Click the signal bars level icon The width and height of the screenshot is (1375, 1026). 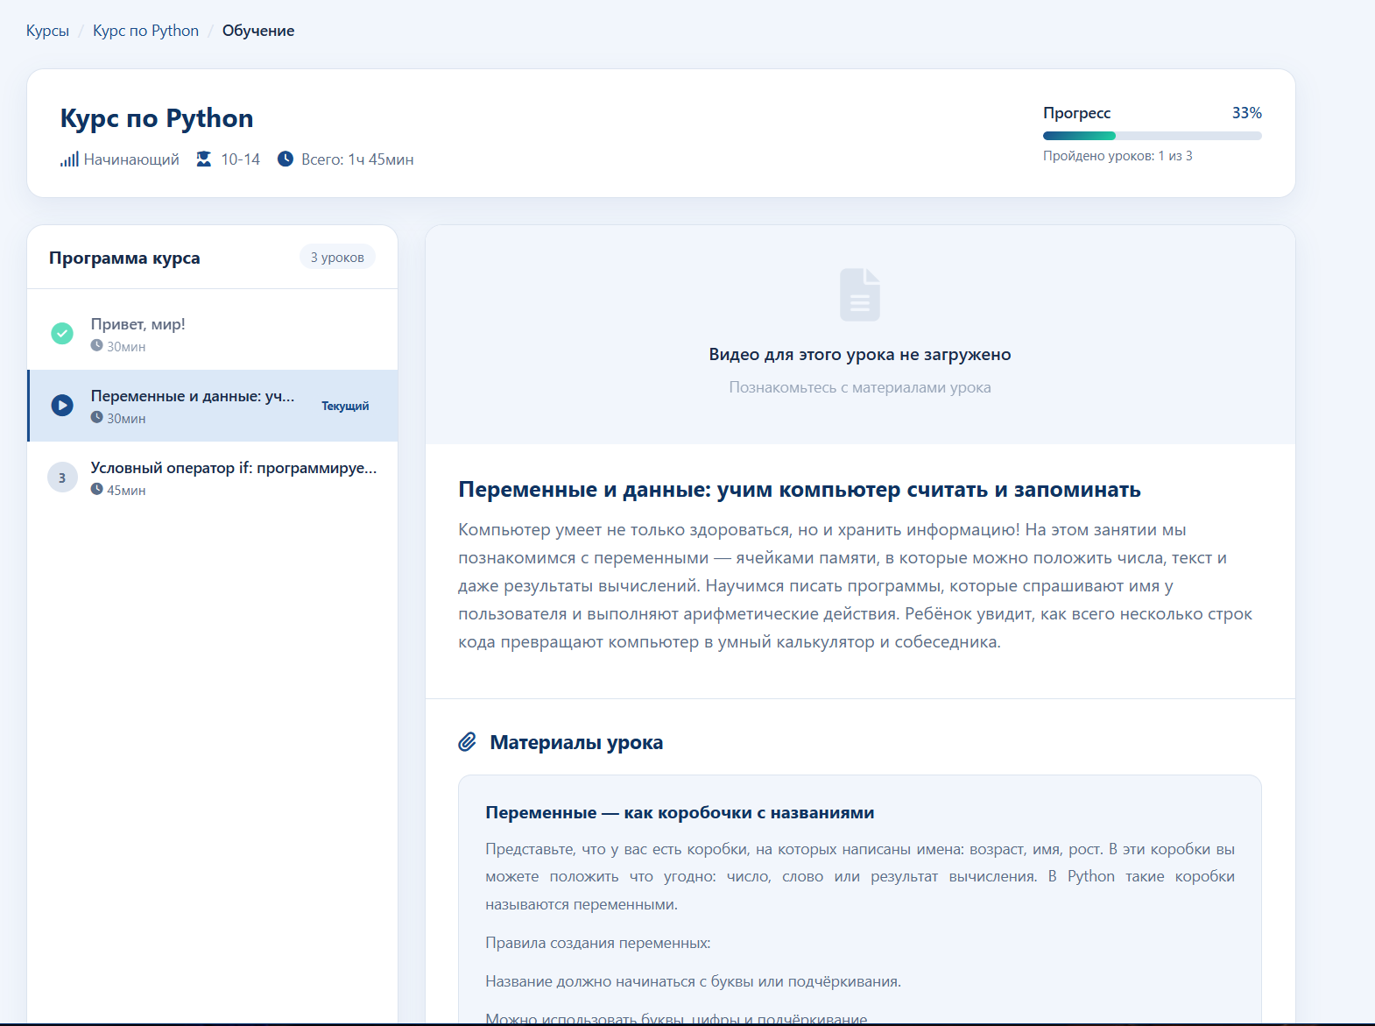(69, 159)
